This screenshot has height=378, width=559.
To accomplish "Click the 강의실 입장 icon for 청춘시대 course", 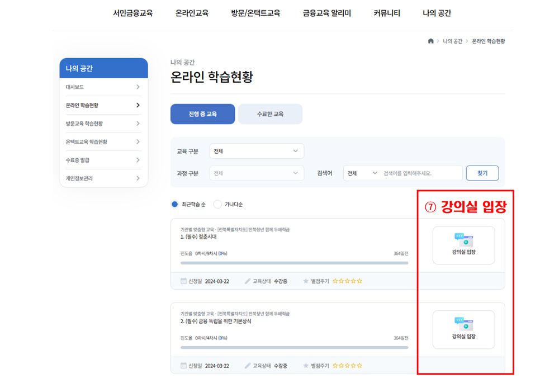I will (463, 239).
